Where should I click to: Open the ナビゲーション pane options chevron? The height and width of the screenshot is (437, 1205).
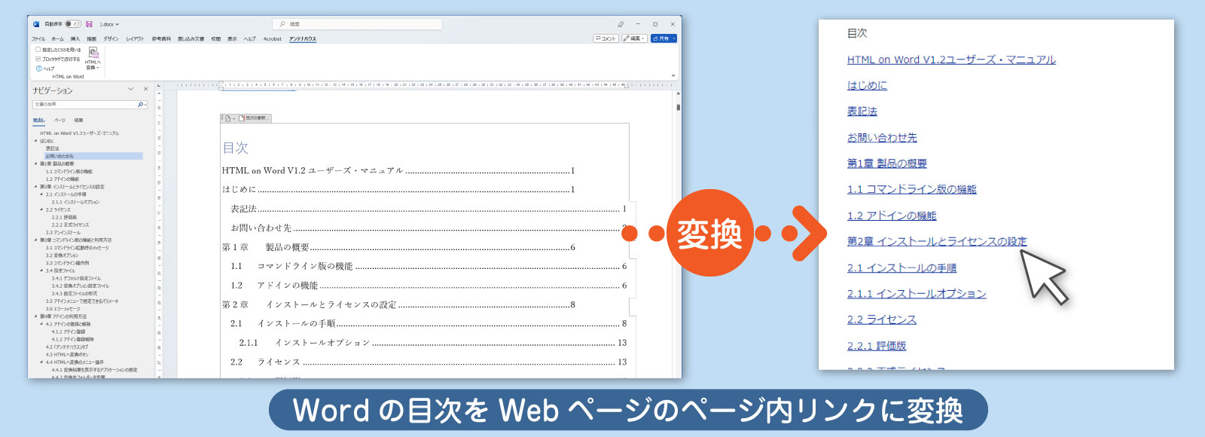(130, 89)
